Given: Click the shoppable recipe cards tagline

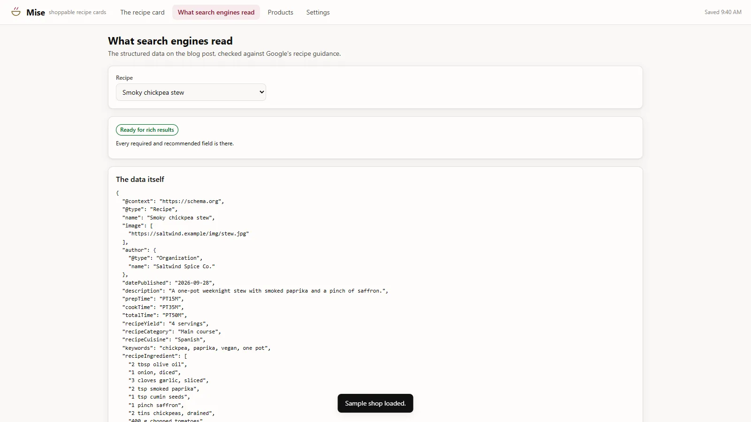Looking at the screenshot, I should (77, 12).
